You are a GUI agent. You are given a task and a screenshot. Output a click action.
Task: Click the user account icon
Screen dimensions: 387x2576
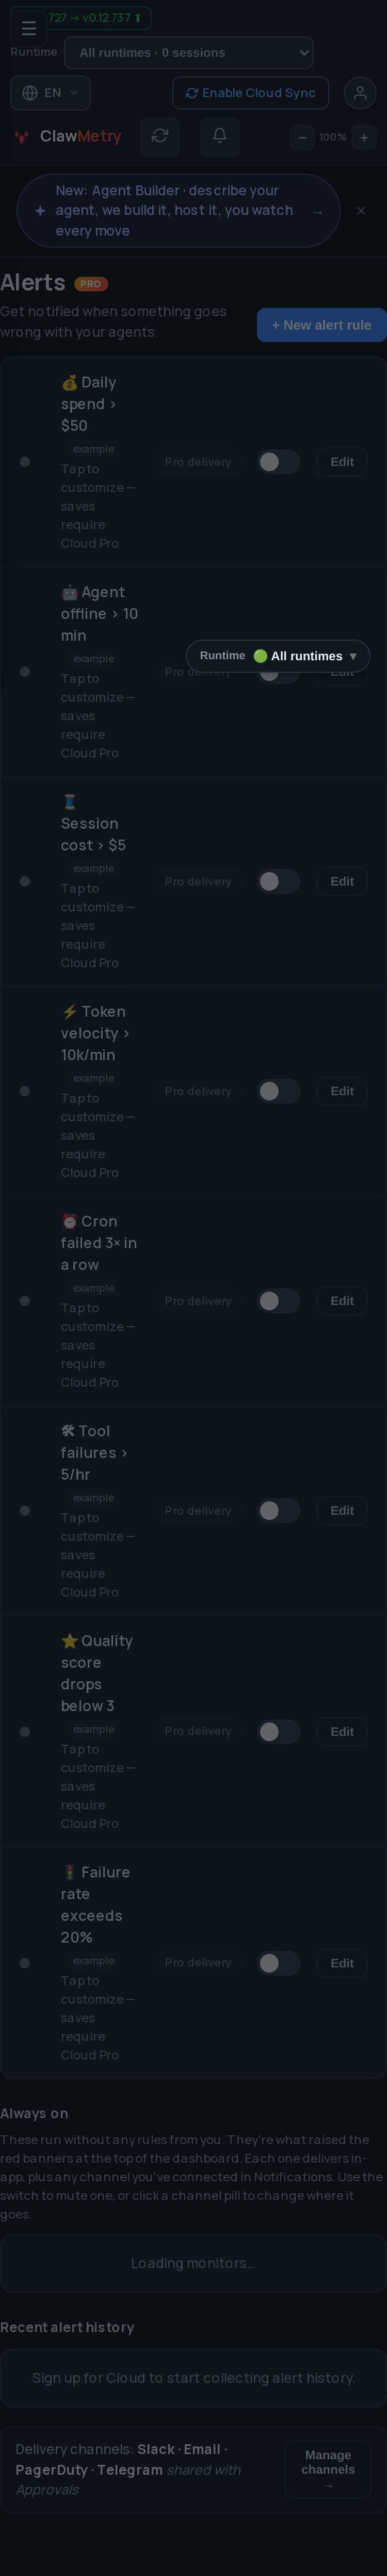click(x=360, y=93)
